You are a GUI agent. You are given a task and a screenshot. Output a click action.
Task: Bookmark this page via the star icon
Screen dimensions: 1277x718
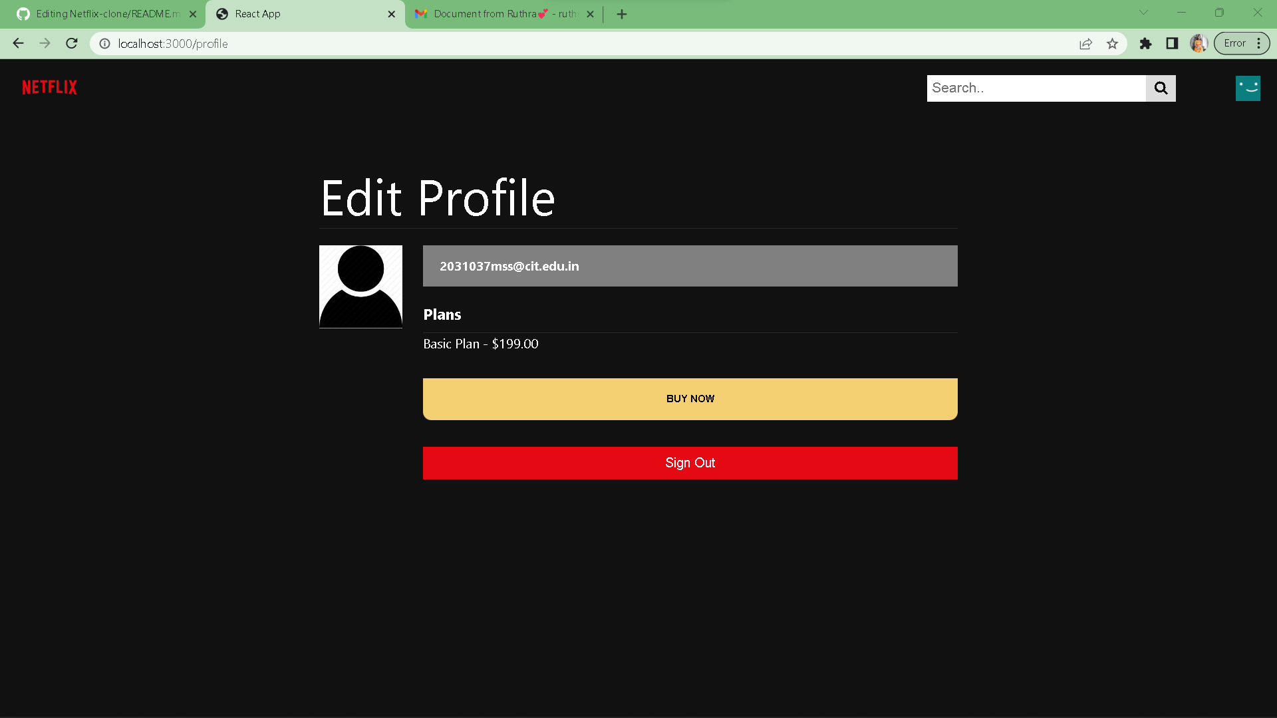click(x=1113, y=43)
